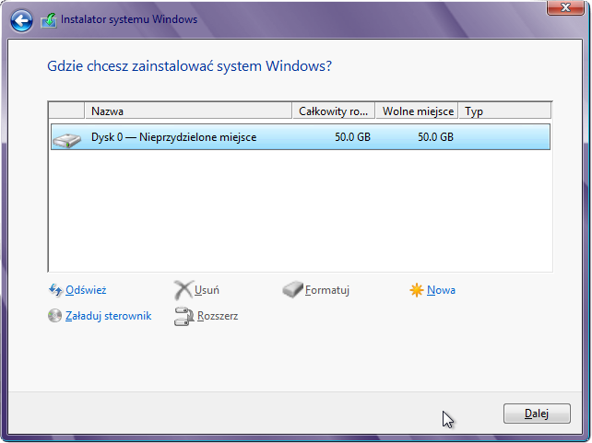
Task: Click the Usuń delete link
Action: click(207, 290)
